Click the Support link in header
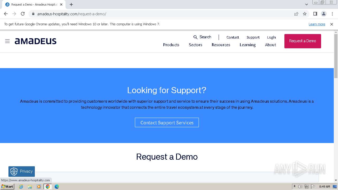 (253, 37)
